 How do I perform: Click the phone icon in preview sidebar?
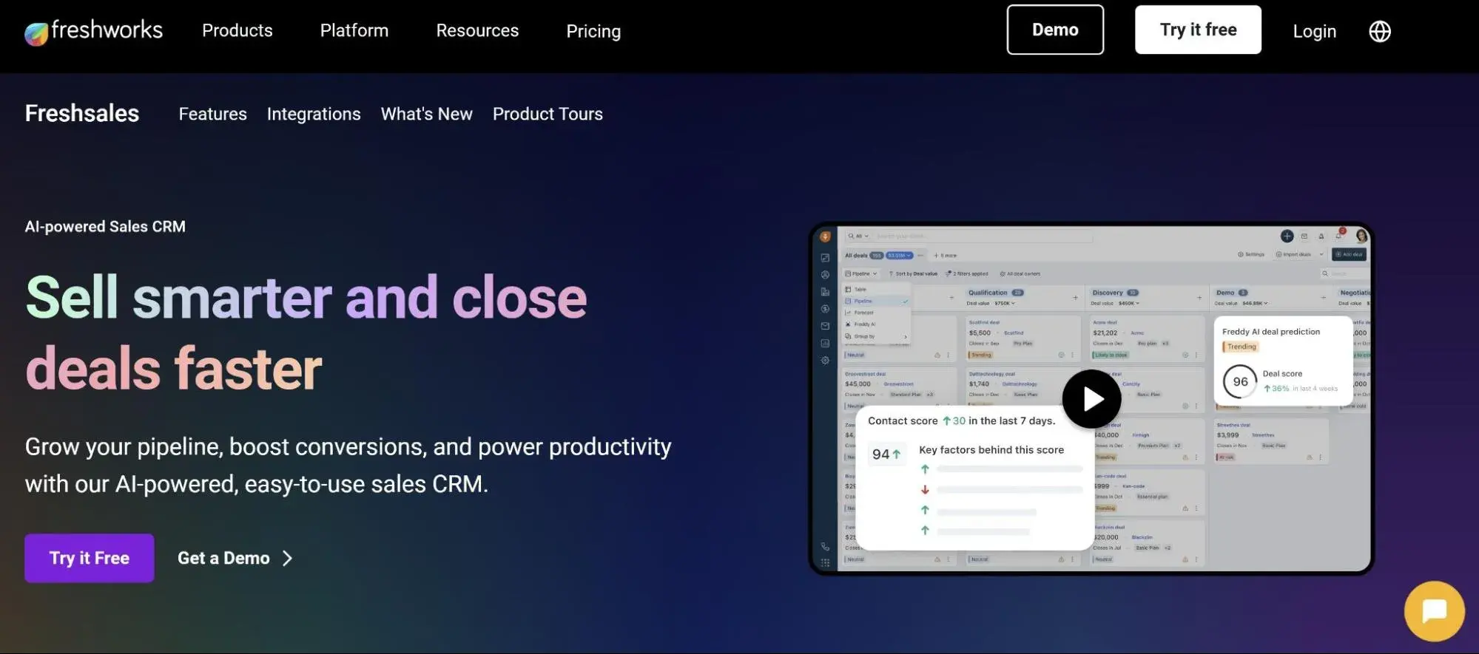pos(825,547)
